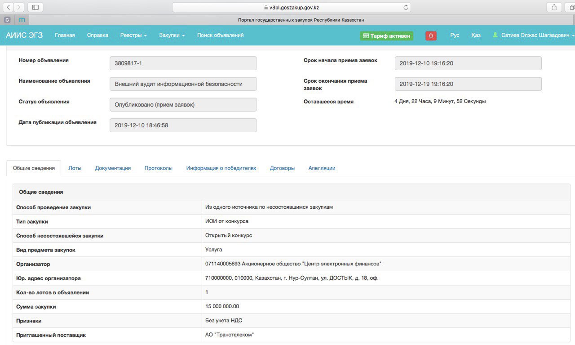Switch to the Протоколы tab
This screenshot has width=575, height=345.
159,168
